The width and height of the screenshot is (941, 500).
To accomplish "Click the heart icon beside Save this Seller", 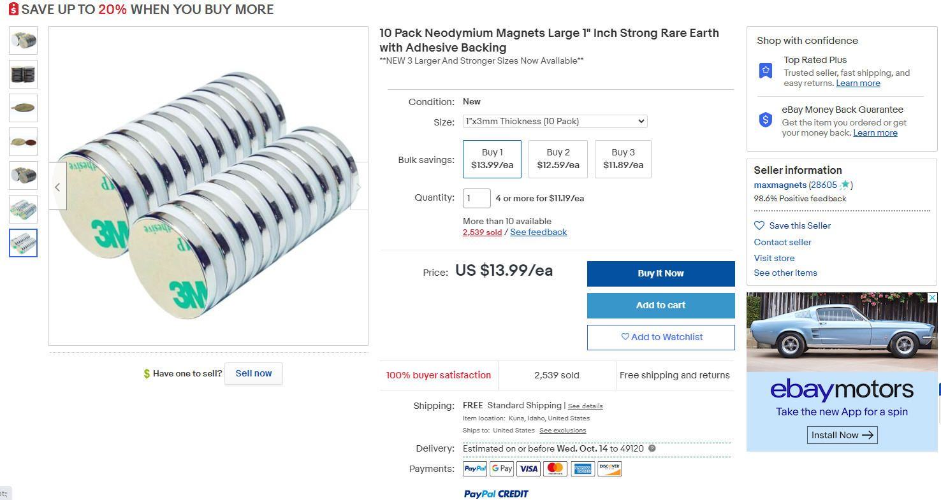I will (x=759, y=225).
